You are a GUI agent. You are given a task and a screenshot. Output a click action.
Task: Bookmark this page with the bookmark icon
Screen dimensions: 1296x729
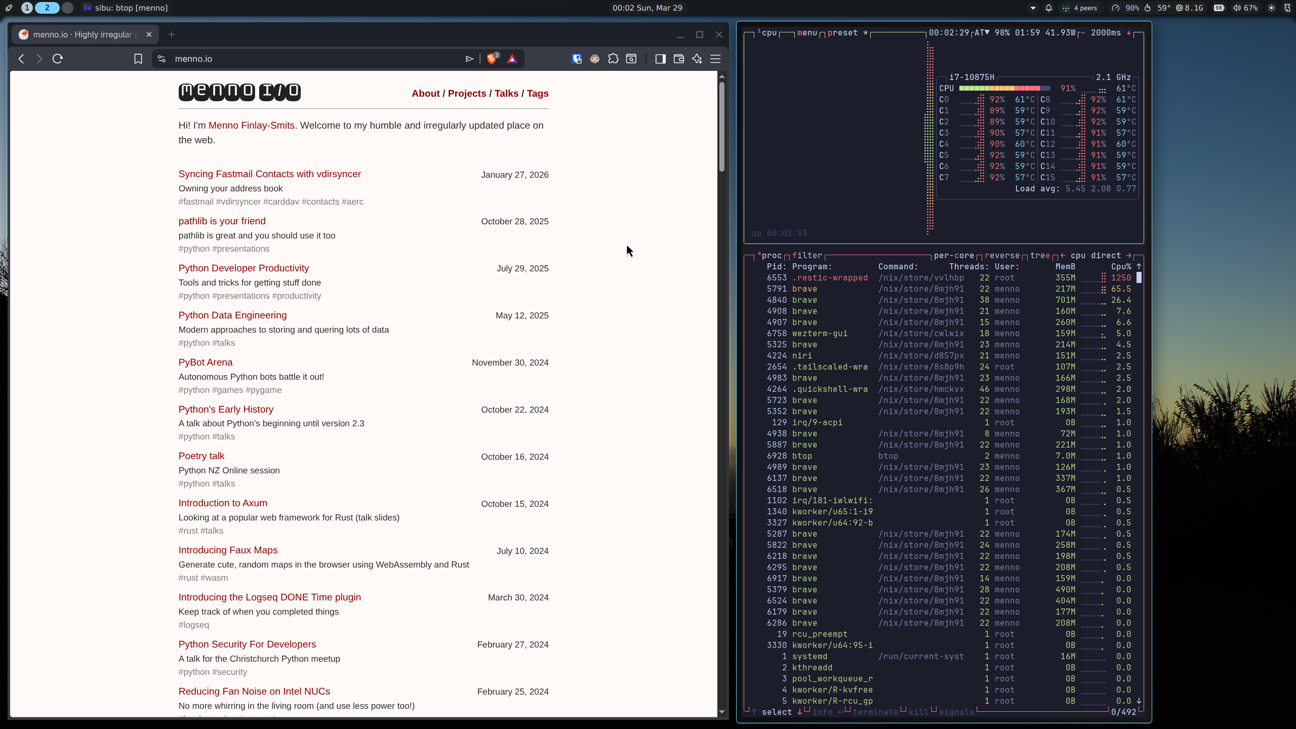pos(138,59)
